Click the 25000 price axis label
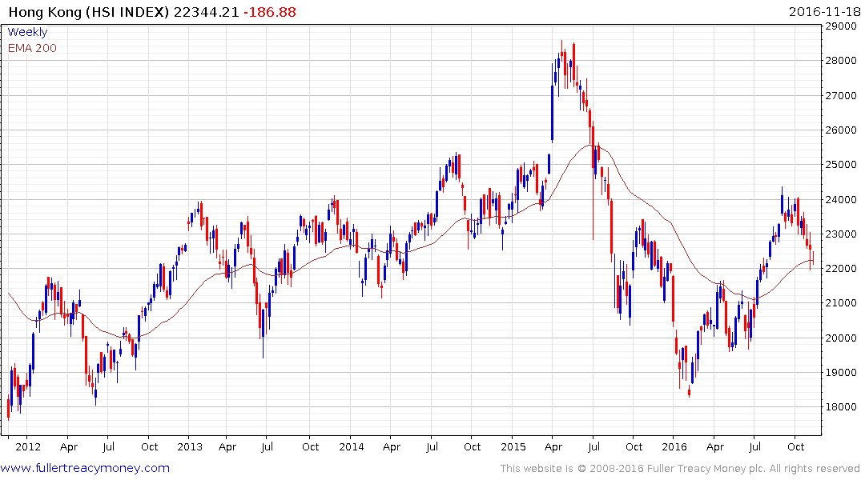Viewport: 861px width, 480px height. [x=841, y=165]
